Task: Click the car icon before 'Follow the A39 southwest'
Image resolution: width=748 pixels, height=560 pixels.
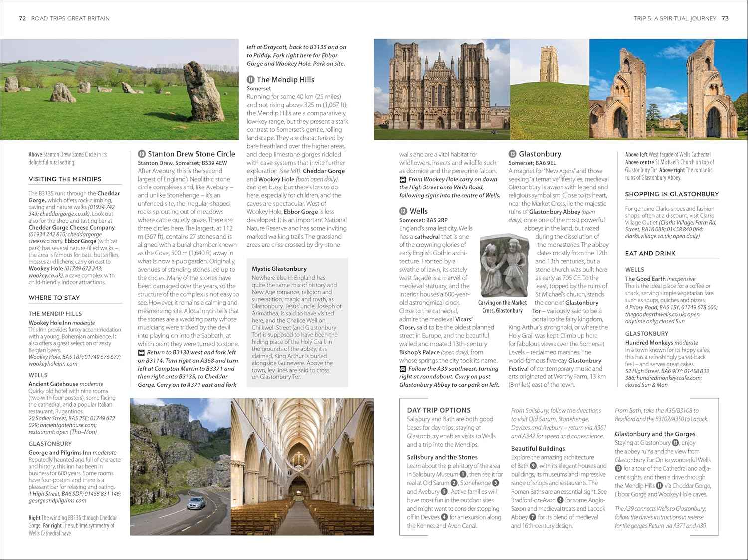Action: click(x=403, y=369)
